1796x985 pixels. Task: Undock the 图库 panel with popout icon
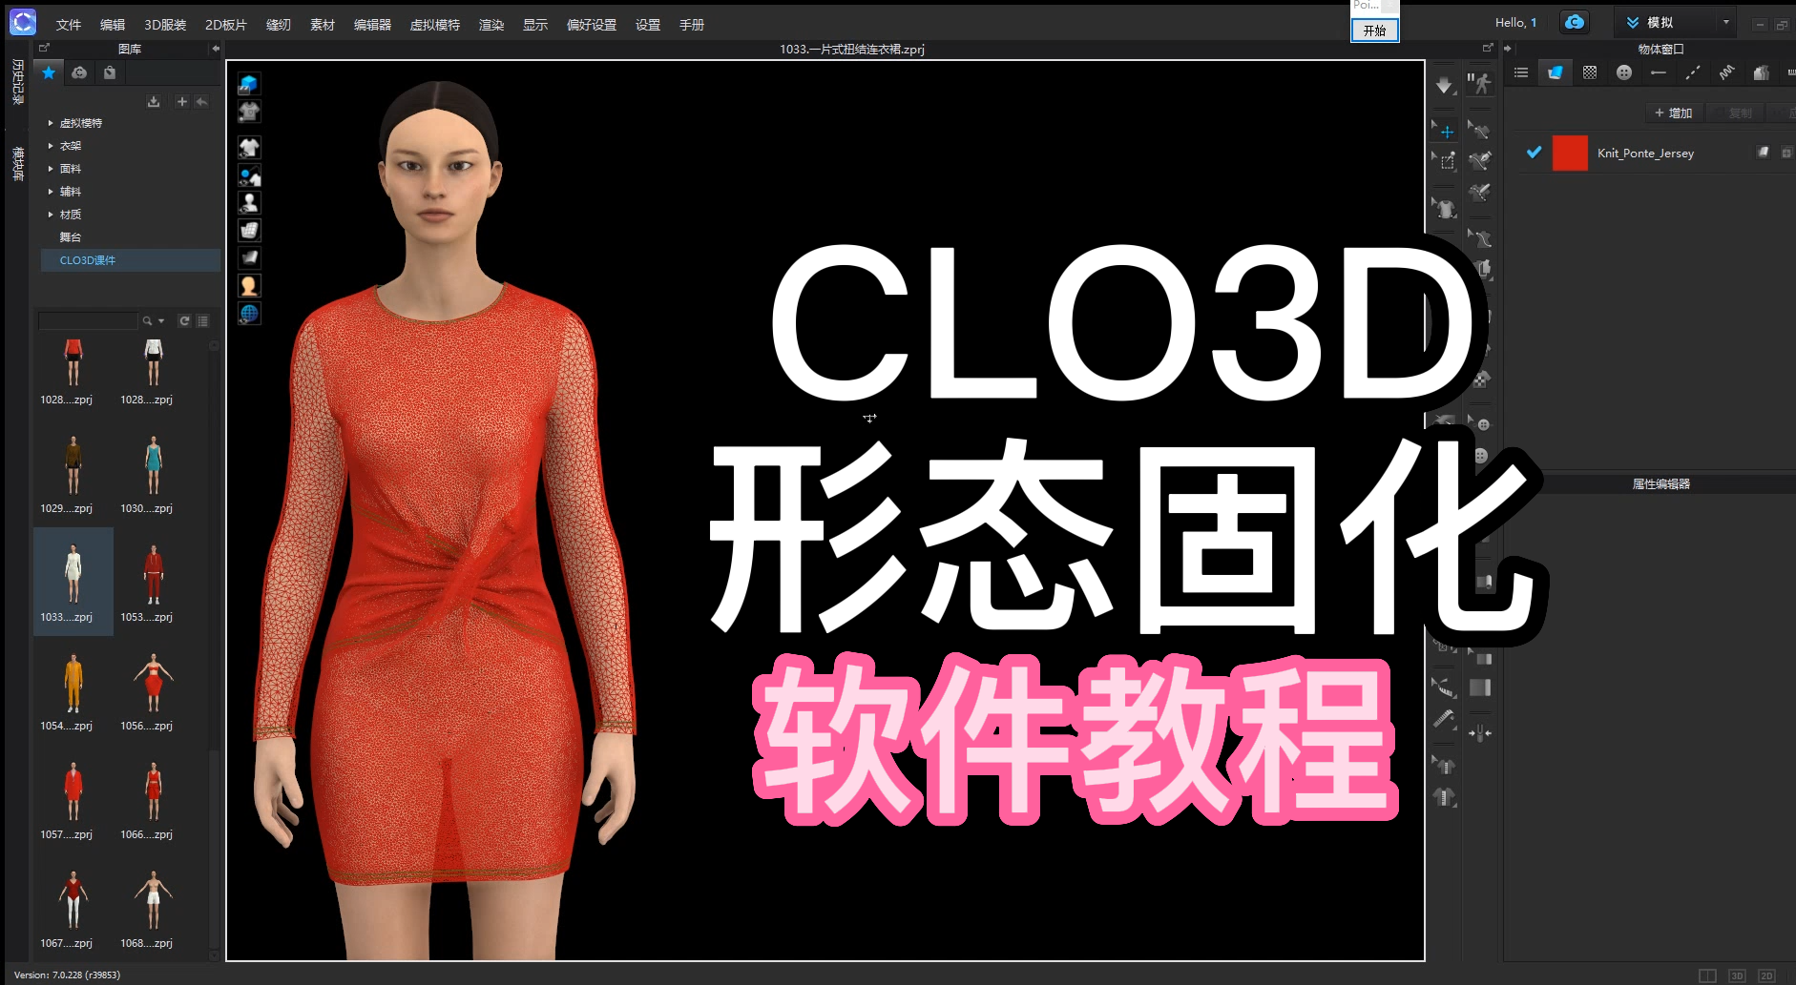coord(44,48)
